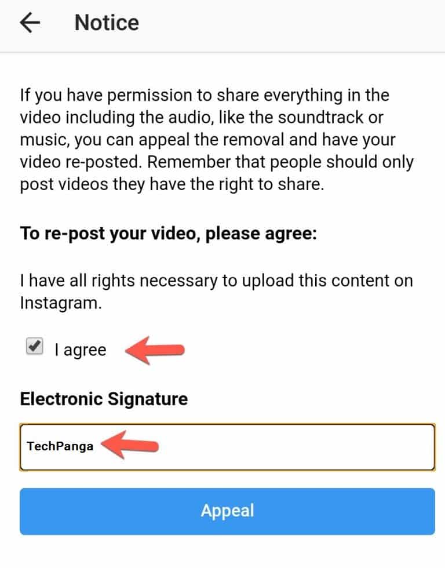Click the word Appeal on the button
Screen dimensions: 445x568
[x=227, y=511]
